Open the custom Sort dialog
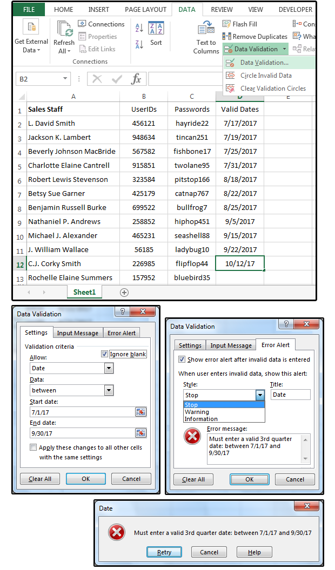 pyautogui.click(x=156, y=33)
